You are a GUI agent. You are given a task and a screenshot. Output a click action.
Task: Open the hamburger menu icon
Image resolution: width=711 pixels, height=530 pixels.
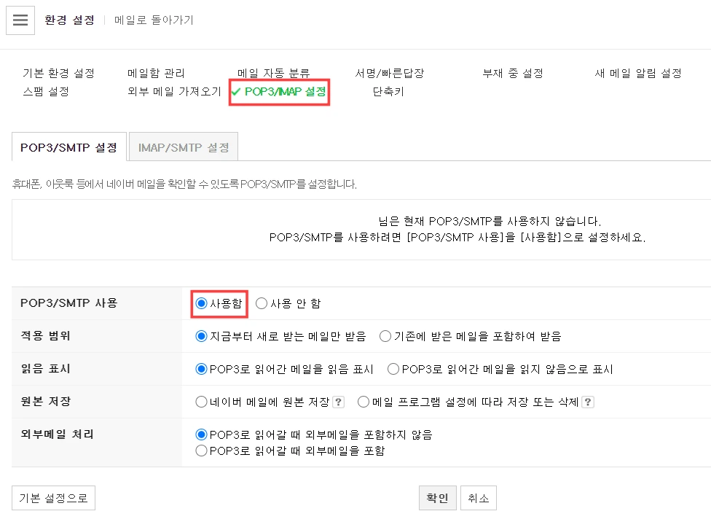[20, 20]
